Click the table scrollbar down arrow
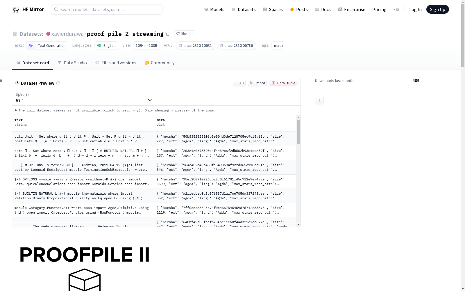Screen dimensions: 465x291 pos(298,224)
